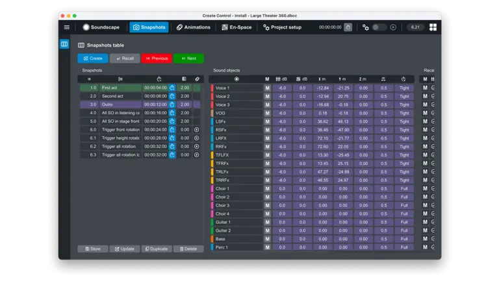Viewport: 499px width, 281px height.
Task: Open Full mode dropdown for Choir 4
Action: point(404,214)
